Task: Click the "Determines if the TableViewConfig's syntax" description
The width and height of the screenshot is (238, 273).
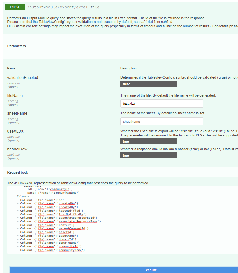Action: [x=179, y=77]
